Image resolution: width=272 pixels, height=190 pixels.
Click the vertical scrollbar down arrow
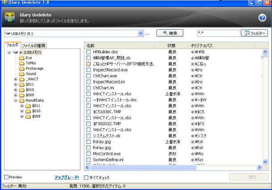pyautogui.click(x=265, y=162)
